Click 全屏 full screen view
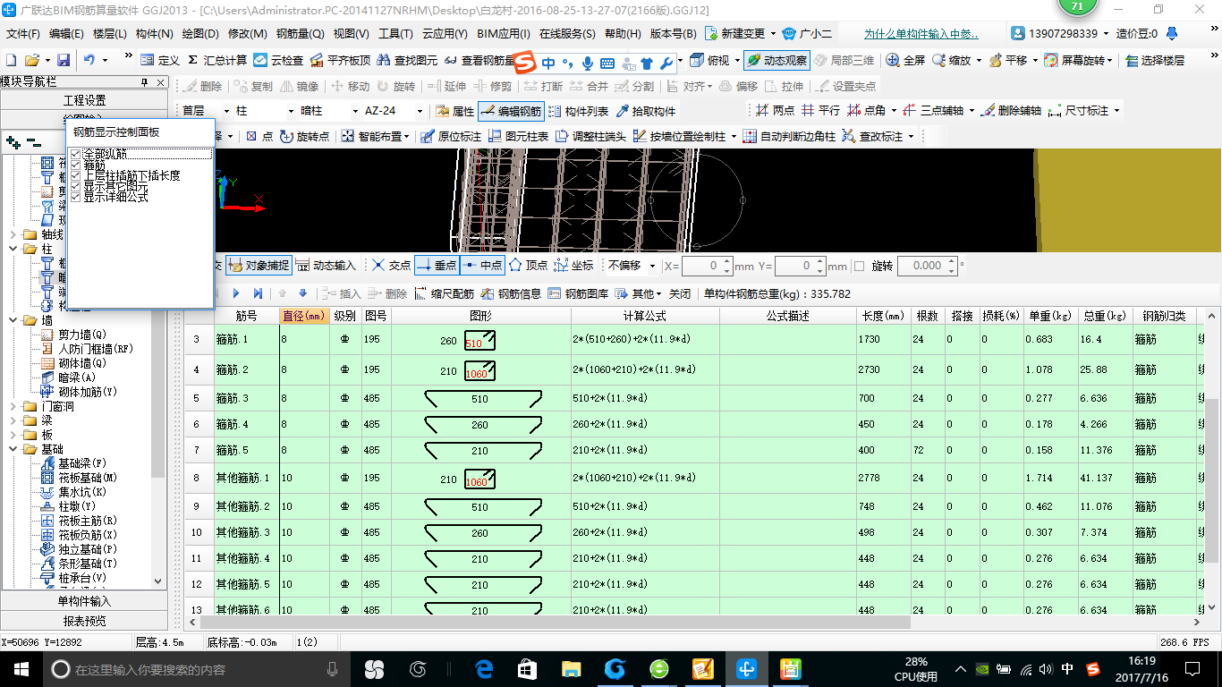1222x687 pixels. (x=905, y=61)
